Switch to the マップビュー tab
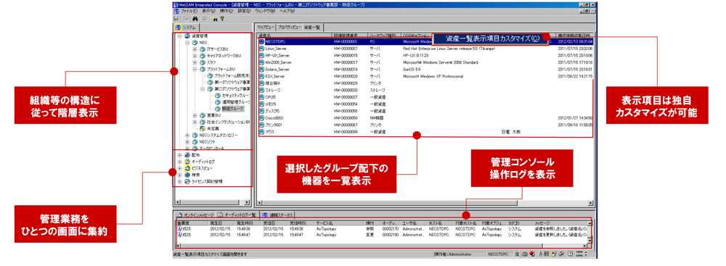This screenshot has height=266, width=726. coord(266,28)
